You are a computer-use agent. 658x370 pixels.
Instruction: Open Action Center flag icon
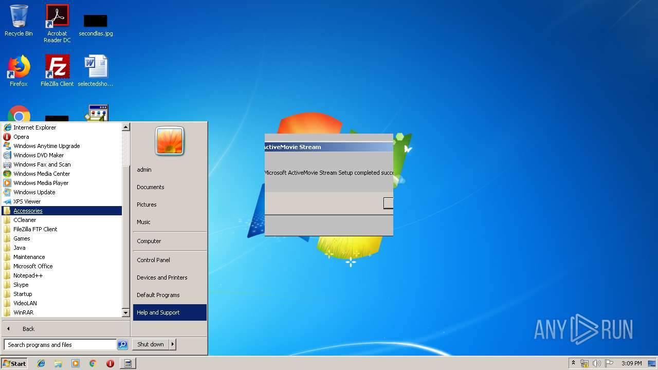(609, 363)
